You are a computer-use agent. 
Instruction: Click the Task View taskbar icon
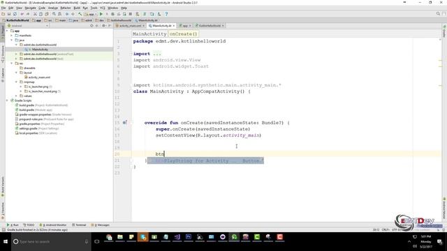point(97,242)
